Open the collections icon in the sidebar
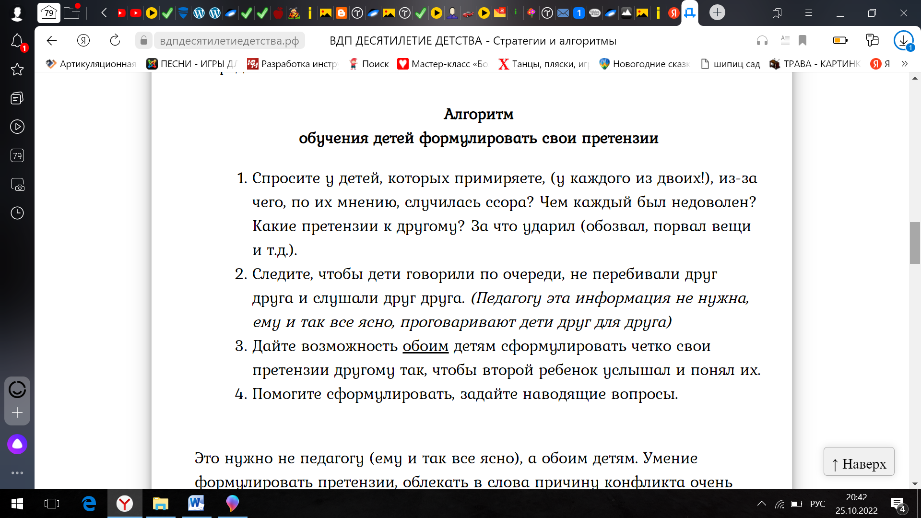Viewport: 921px width, 518px height. click(x=17, y=98)
